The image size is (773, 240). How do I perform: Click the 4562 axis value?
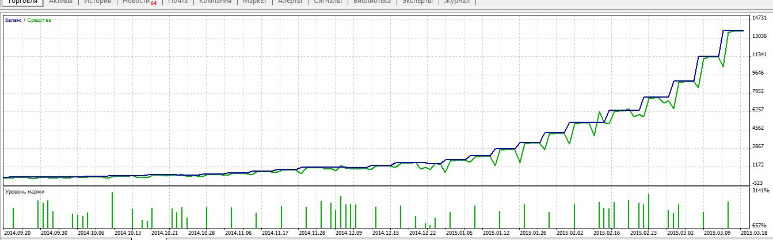point(759,129)
